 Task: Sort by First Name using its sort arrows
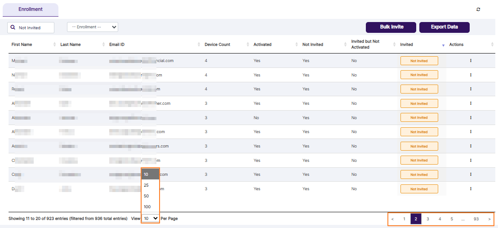tap(55, 45)
